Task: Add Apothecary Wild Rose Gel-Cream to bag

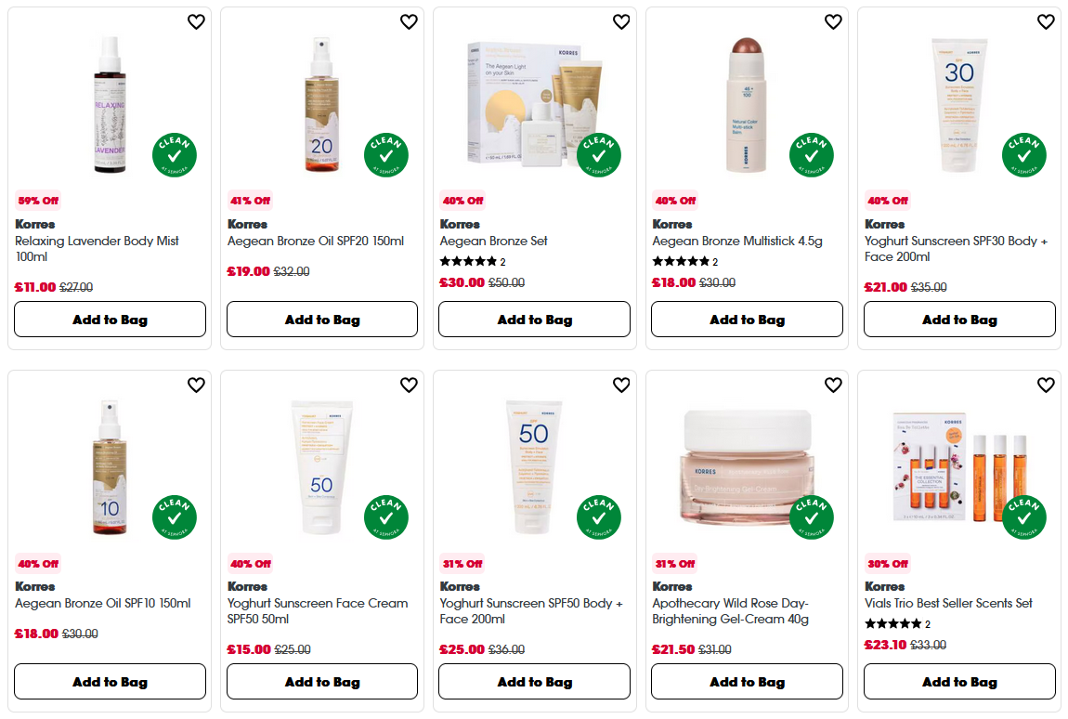Action: (x=747, y=681)
